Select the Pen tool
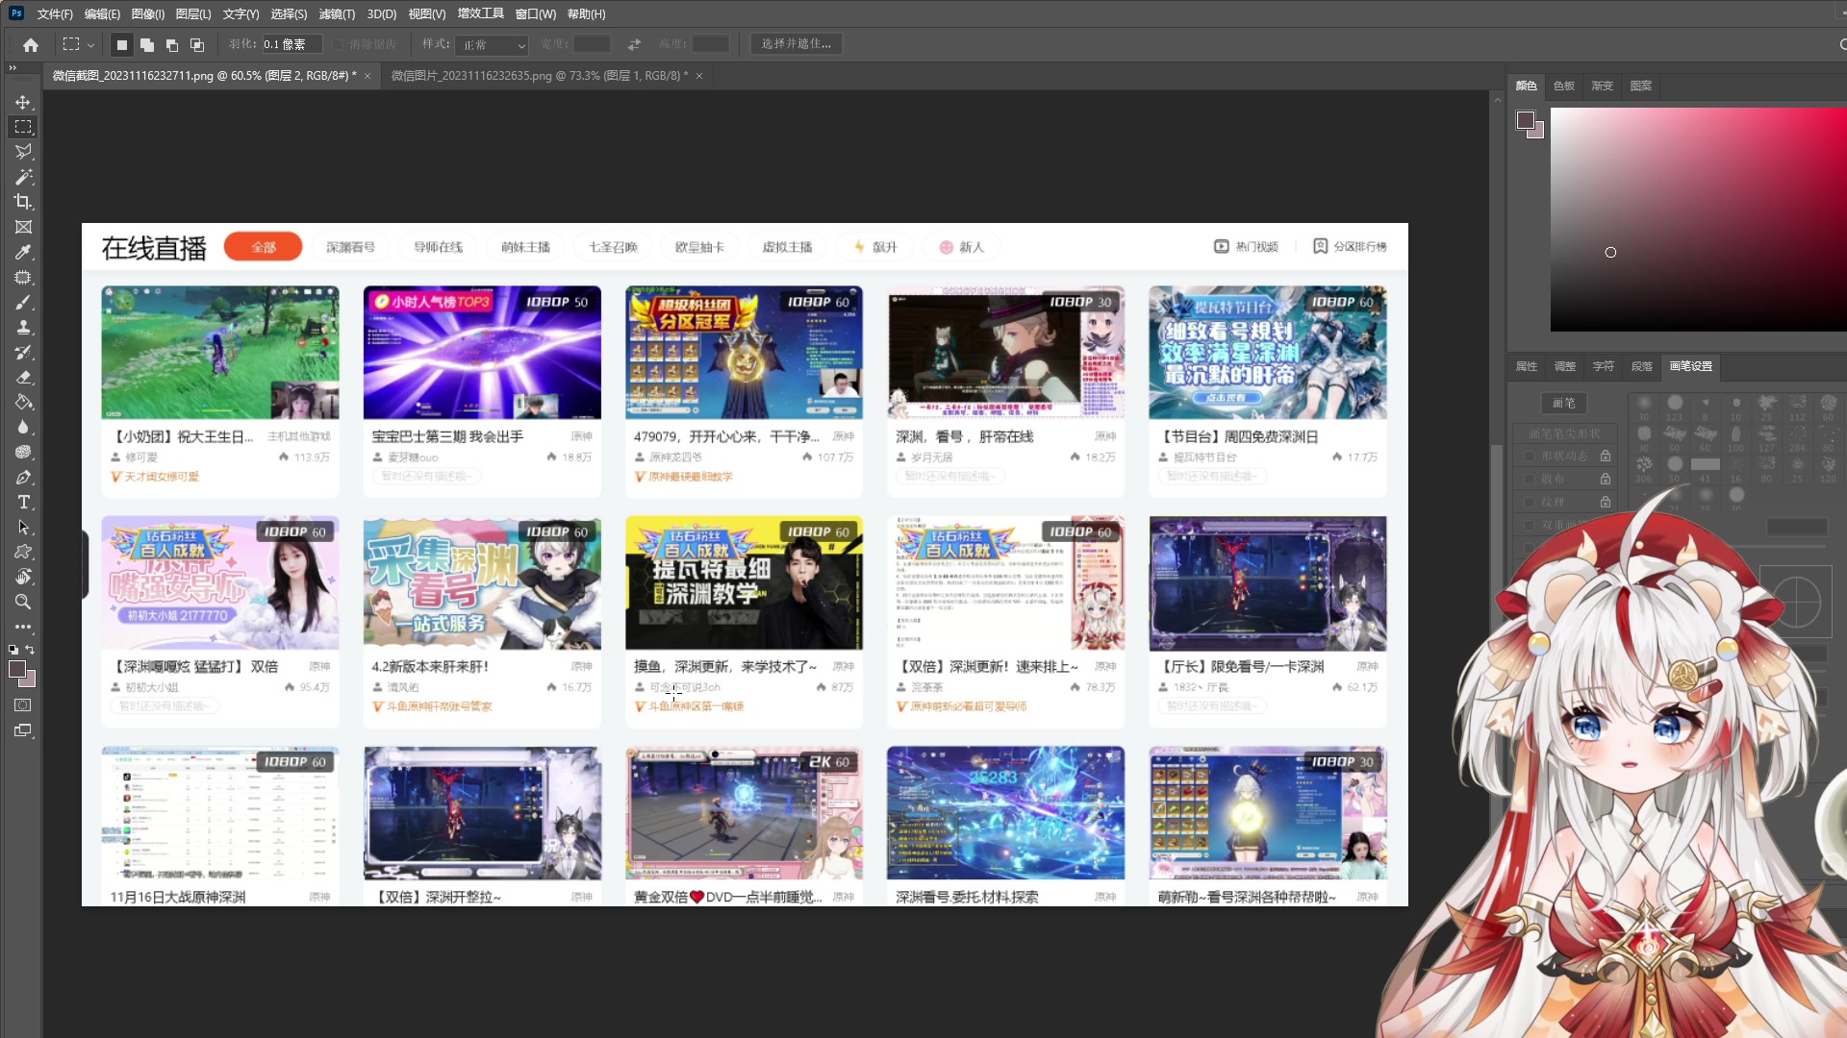 23,477
